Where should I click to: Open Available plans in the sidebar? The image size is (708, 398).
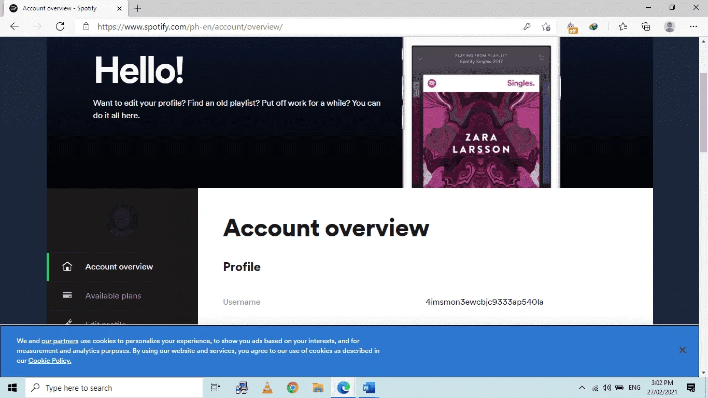click(x=122, y=295)
